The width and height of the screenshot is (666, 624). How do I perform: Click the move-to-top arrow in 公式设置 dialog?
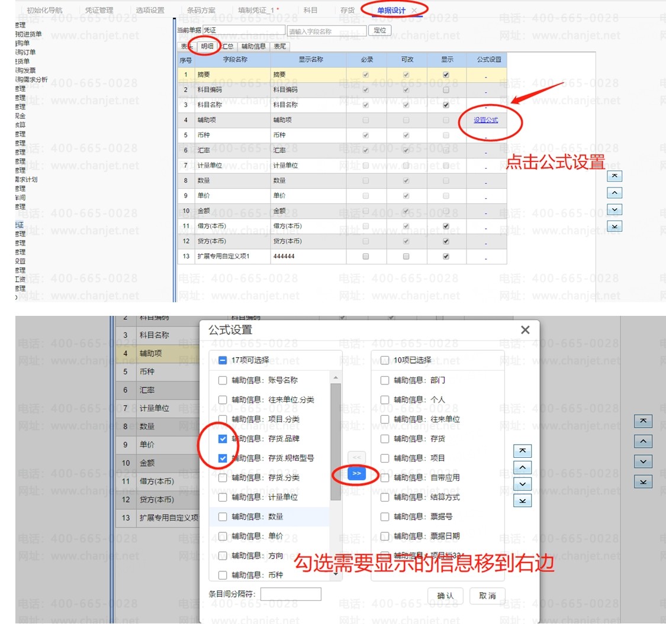click(522, 451)
